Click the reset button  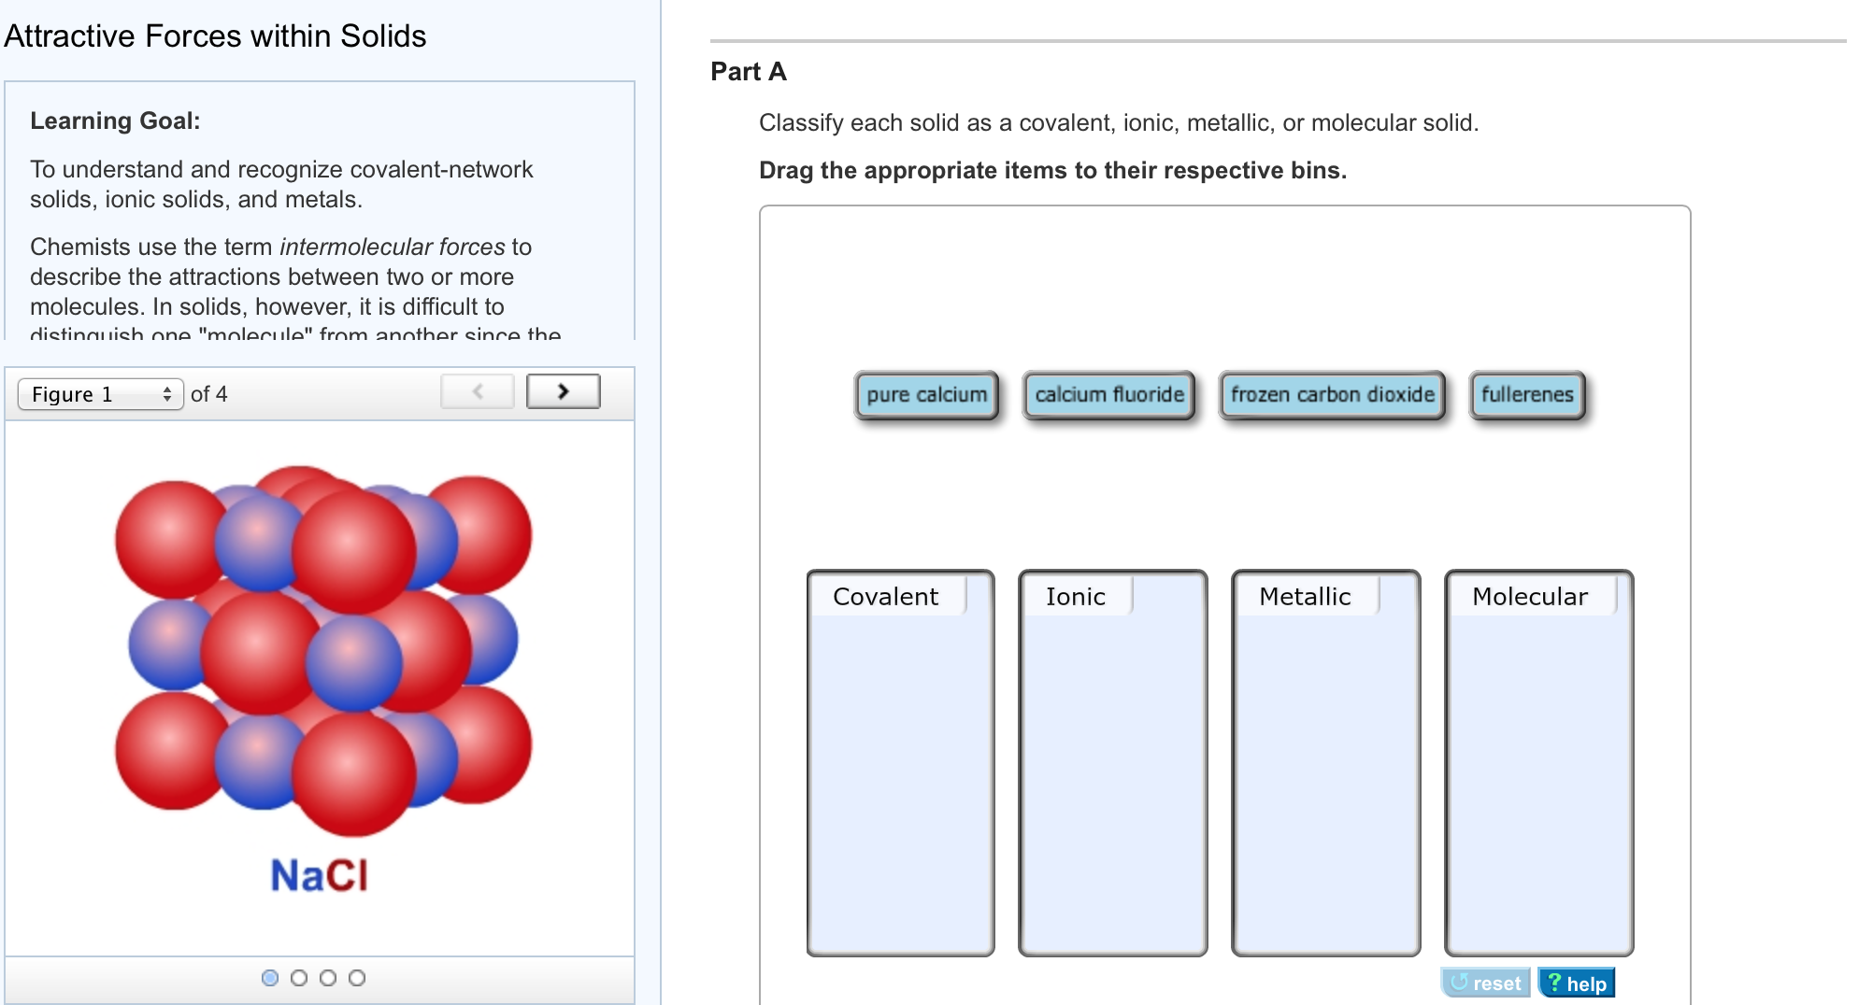pos(1486,983)
